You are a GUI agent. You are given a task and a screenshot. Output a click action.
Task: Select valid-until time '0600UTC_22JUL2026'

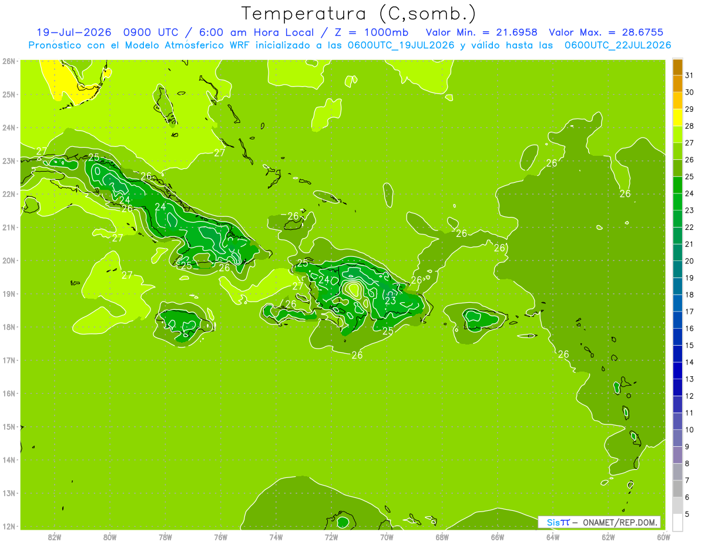point(617,45)
